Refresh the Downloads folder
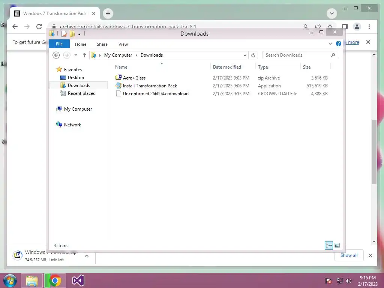 253,55
